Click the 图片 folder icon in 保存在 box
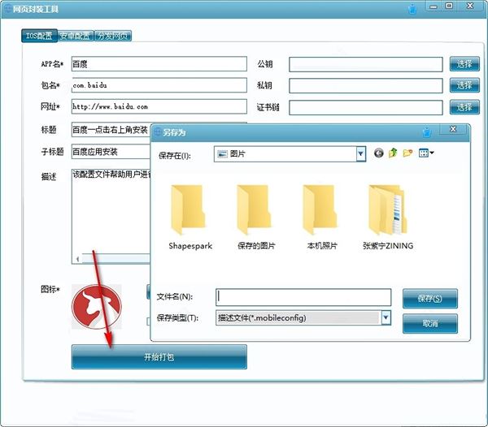488x427 pixels. coord(222,153)
